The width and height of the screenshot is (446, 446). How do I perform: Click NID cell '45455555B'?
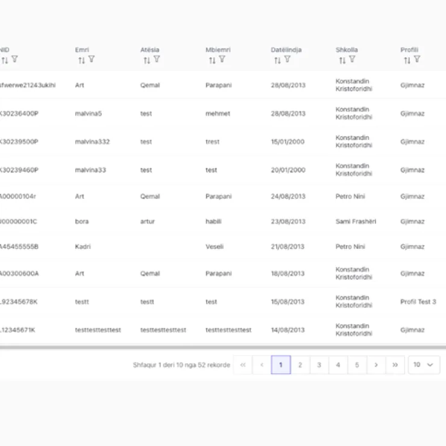point(19,247)
